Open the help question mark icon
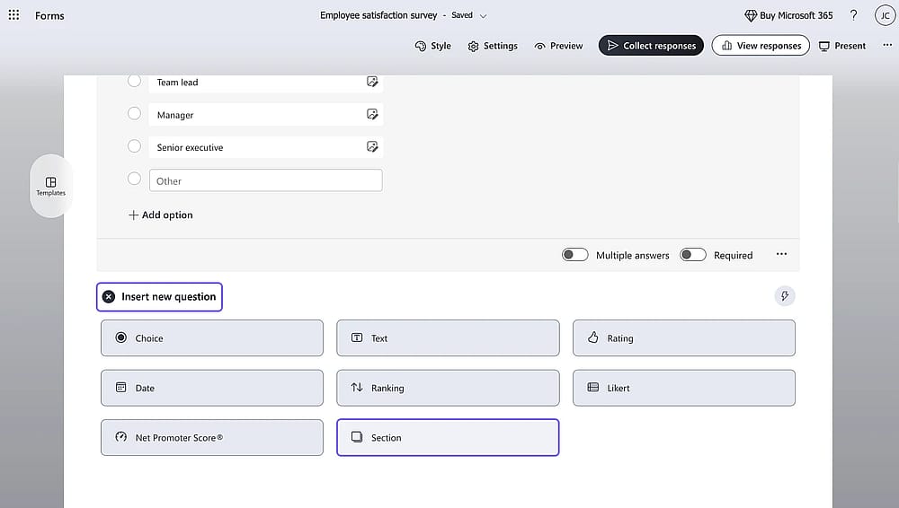899x508 pixels. [854, 15]
